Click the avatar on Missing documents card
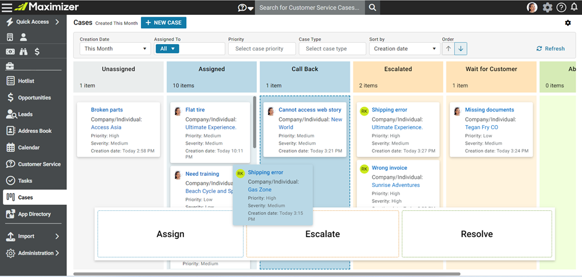The width and height of the screenshot is (582, 277). coord(457,111)
